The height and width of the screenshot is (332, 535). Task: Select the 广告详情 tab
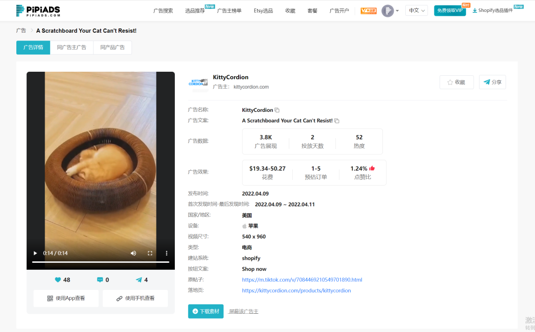click(33, 47)
